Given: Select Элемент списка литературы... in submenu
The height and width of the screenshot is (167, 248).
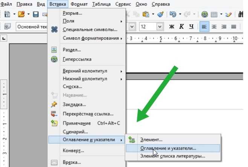Looking at the screenshot, I should click(x=173, y=156).
